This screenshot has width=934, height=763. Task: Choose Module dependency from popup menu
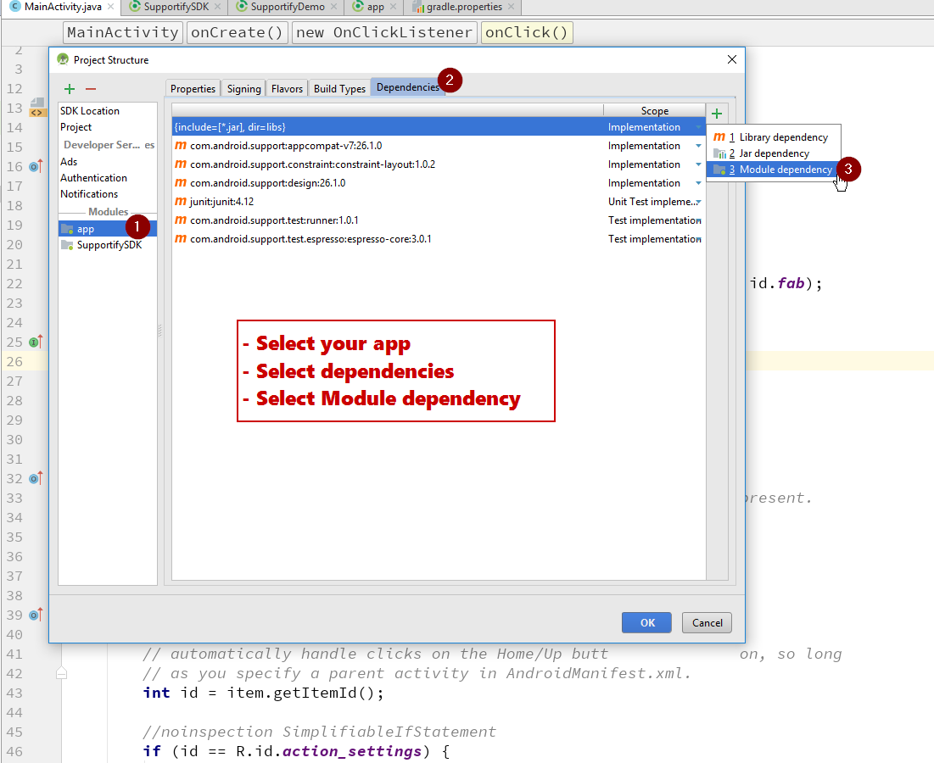tap(773, 170)
